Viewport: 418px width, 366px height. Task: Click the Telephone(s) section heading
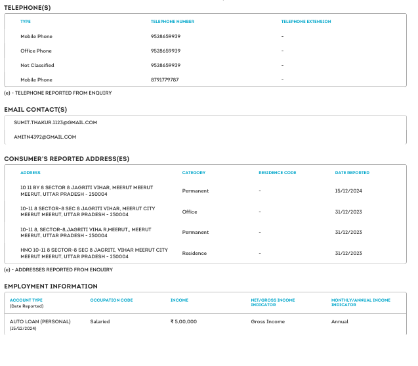click(x=27, y=7)
